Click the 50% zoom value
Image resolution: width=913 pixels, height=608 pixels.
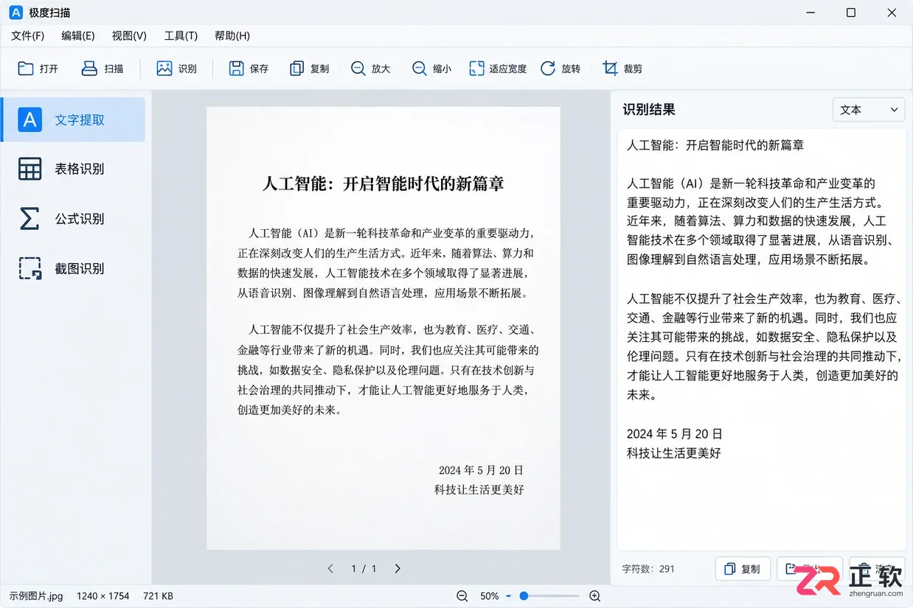[490, 595]
